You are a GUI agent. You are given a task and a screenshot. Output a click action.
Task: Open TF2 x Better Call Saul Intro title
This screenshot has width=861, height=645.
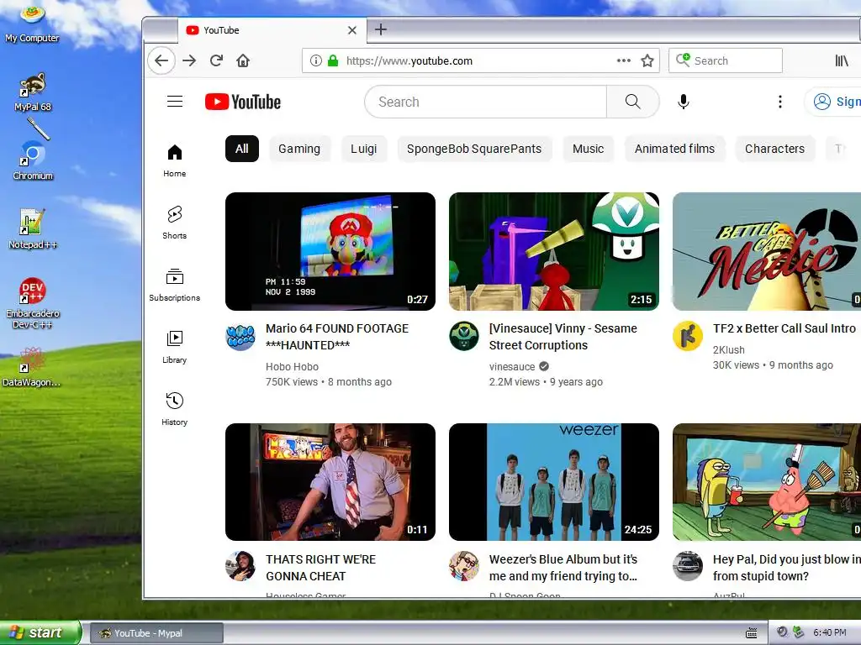tap(784, 328)
